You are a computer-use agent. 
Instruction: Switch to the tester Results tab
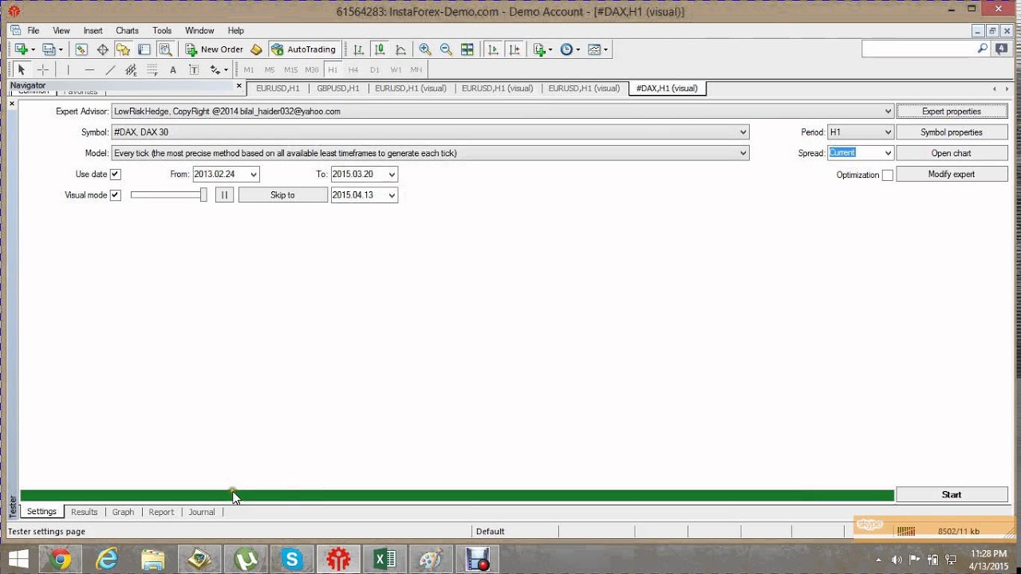[84, 512]
